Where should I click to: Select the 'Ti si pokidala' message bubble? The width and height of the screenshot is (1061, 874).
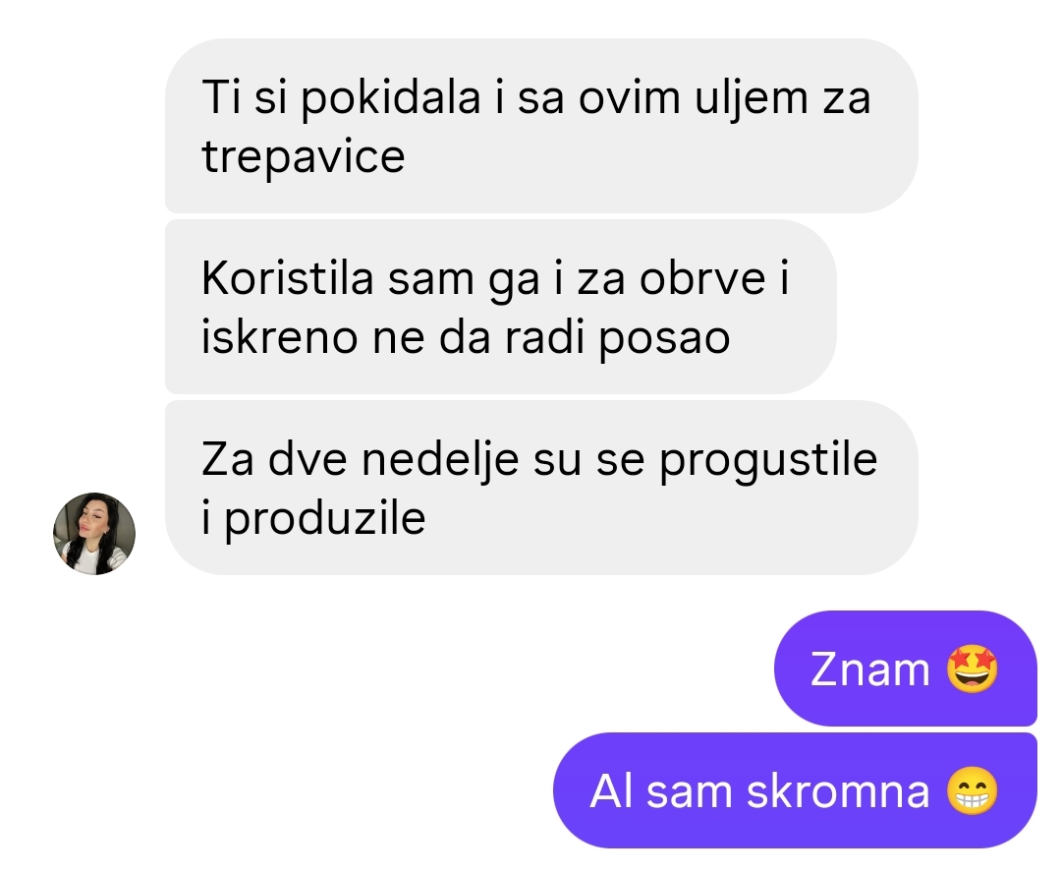coord(541,126)
